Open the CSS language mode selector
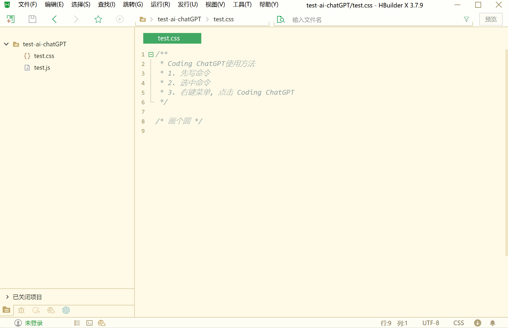The height and width of the screenshot is (328, 508). 459,323
